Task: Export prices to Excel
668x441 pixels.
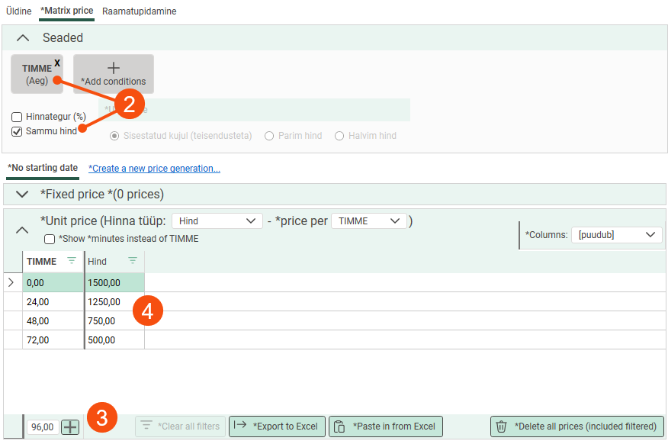Action: [x=277, y=427]
